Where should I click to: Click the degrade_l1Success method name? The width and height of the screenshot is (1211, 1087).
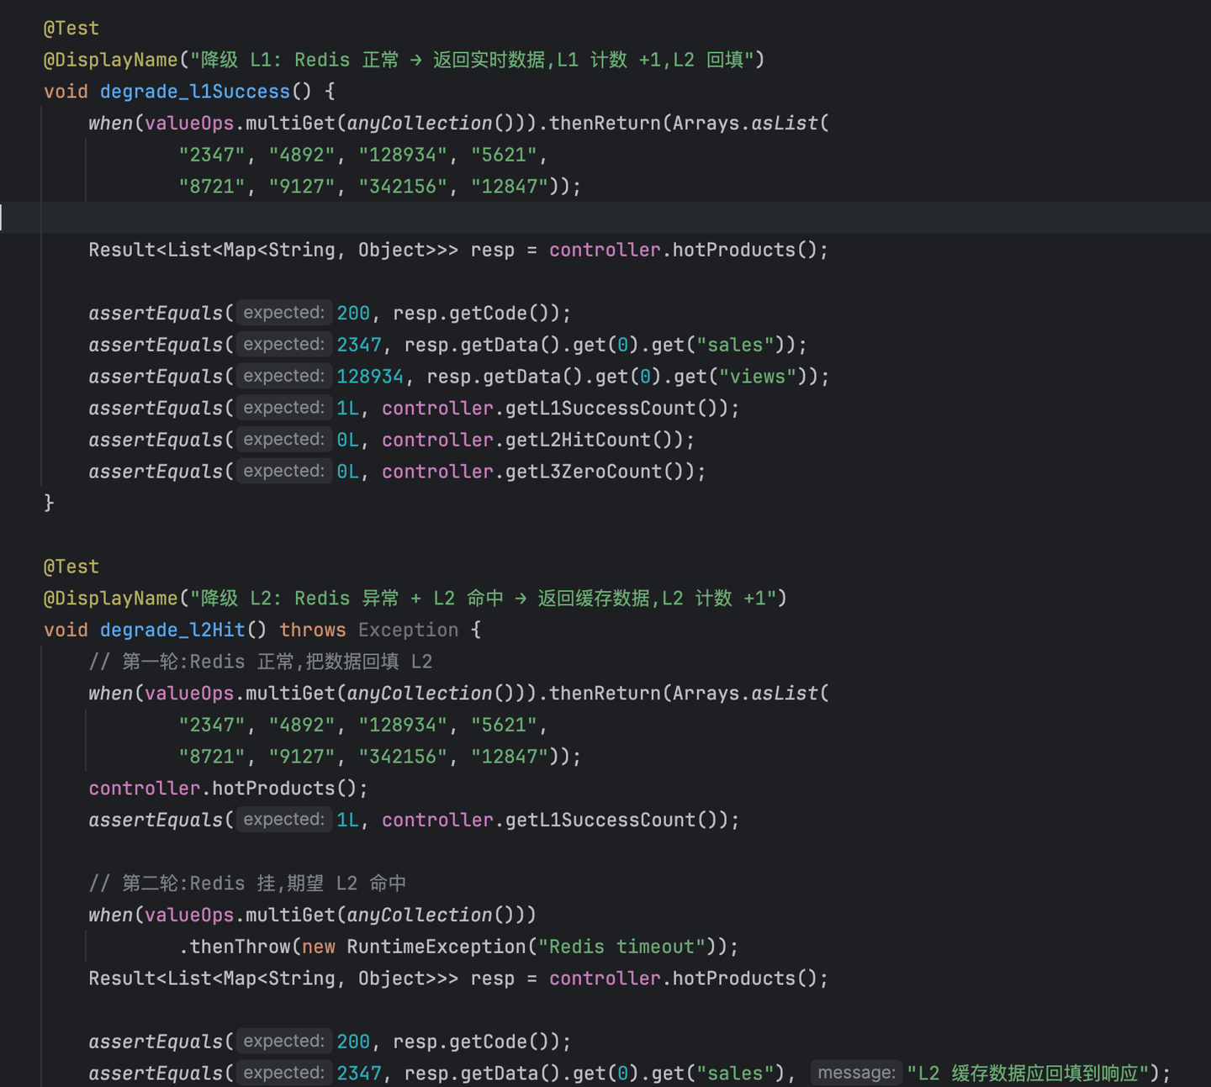[195, 92]
